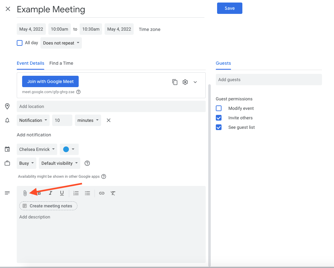Switch to the Find a Time tab

pyautogui.click(x=61, y=63)
